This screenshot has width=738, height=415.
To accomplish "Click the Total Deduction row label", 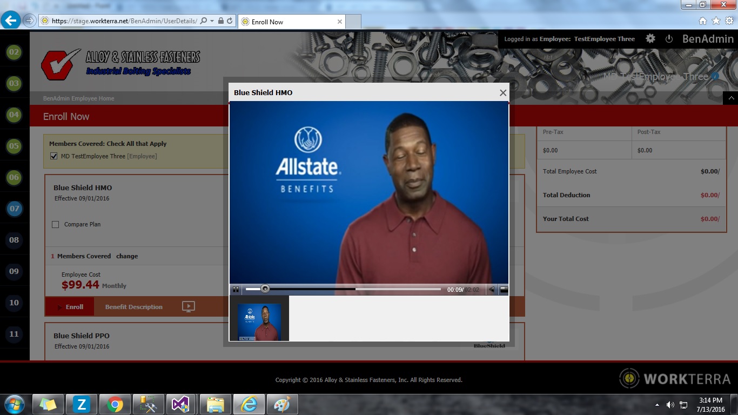I will [x=566, y=195].
